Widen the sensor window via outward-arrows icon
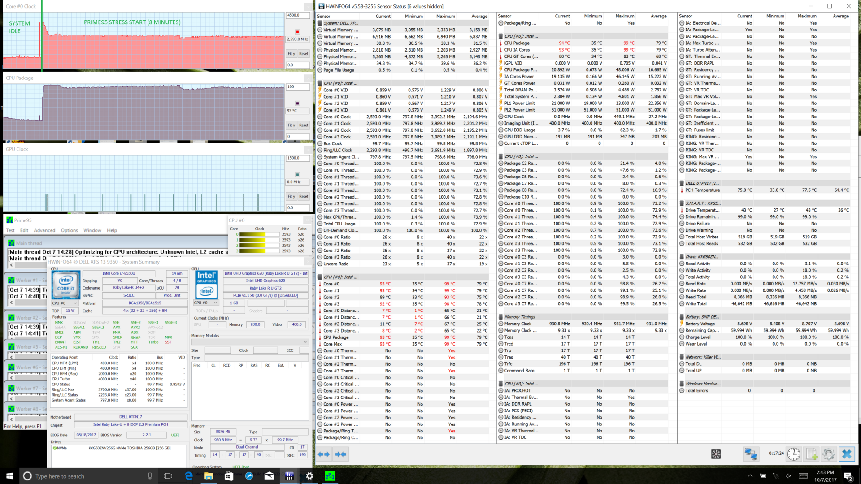861x484 pixels. tap(323, 454)
